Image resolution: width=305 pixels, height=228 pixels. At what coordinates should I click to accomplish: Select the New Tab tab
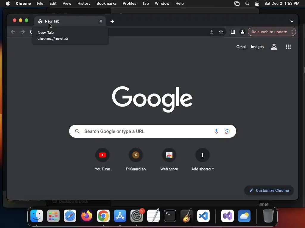coord(70,21)
